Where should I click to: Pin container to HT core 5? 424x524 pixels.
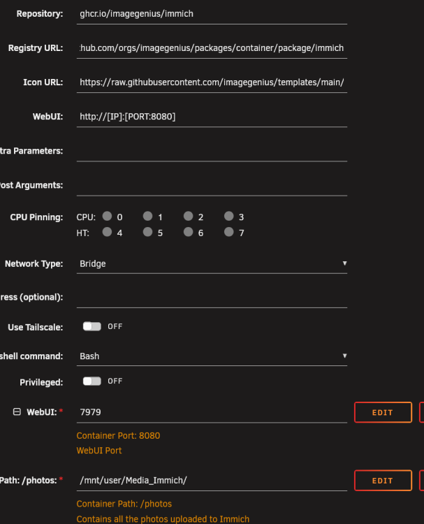tap(147, 232)
